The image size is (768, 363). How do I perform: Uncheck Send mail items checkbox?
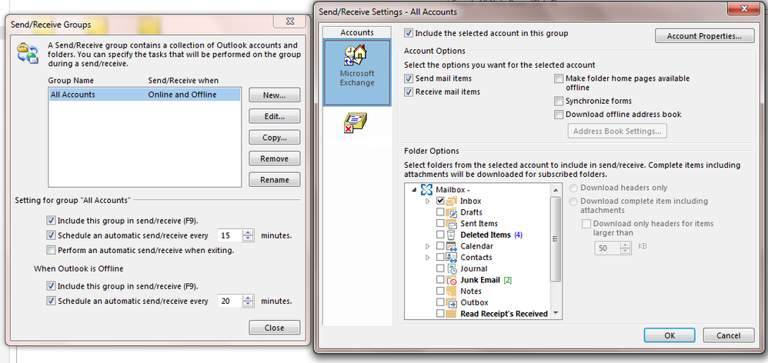click(409, 78)
